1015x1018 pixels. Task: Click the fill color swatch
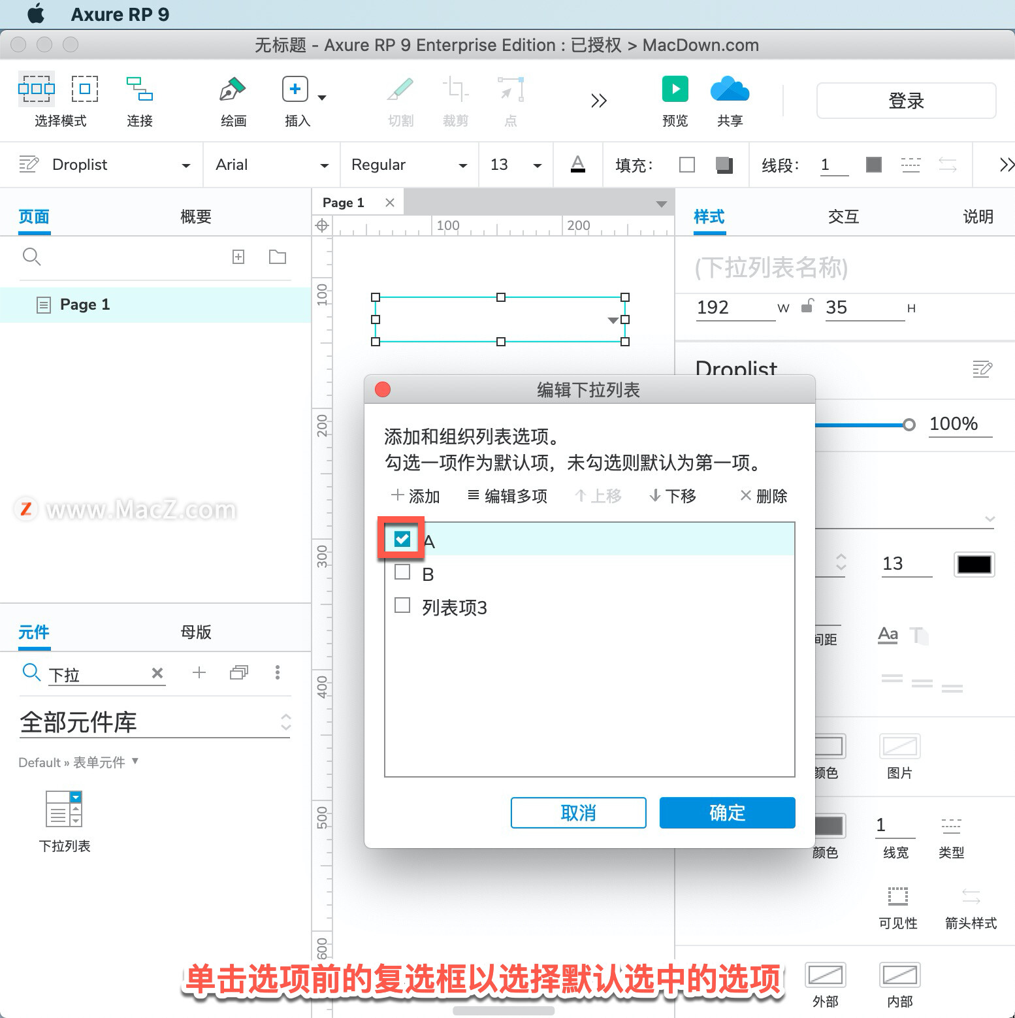click(x=687, y=165)
